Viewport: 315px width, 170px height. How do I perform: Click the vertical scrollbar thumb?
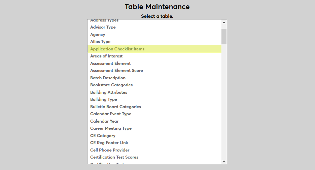tap(224, 36)
